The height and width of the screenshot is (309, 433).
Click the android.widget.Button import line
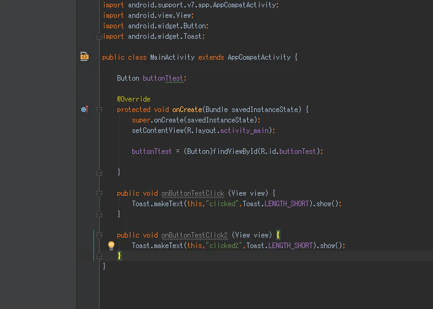click(156, 26)
